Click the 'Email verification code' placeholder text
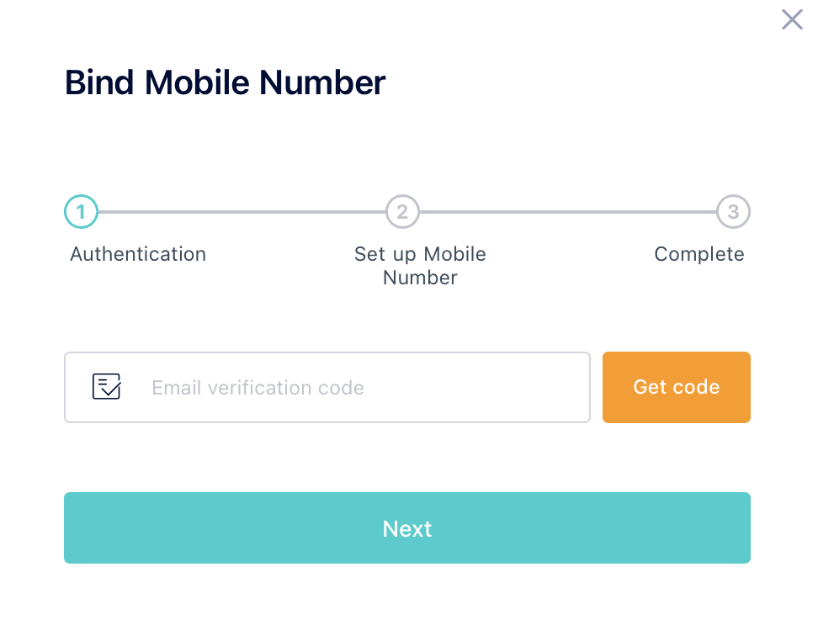 [x=258, y=388]
